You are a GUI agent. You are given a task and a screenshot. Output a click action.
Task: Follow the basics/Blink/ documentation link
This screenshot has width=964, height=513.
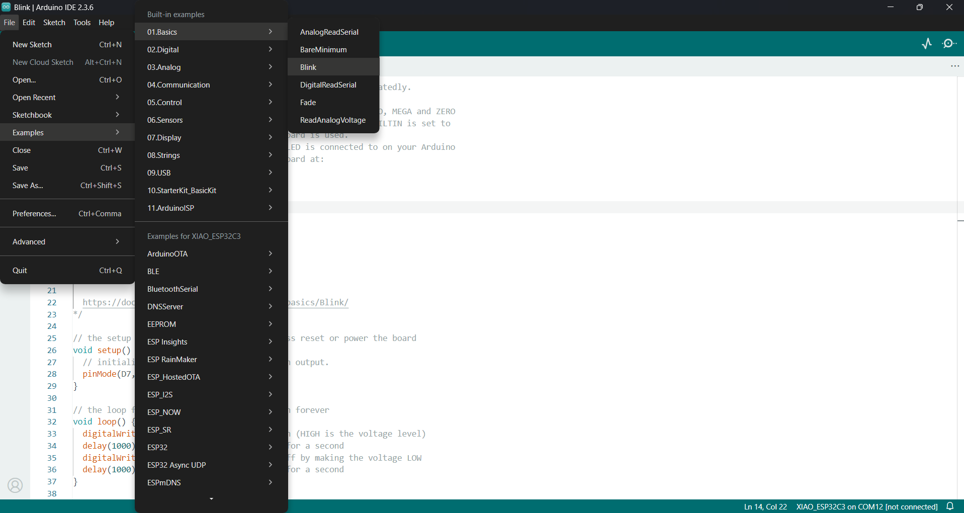click(318, 302)
